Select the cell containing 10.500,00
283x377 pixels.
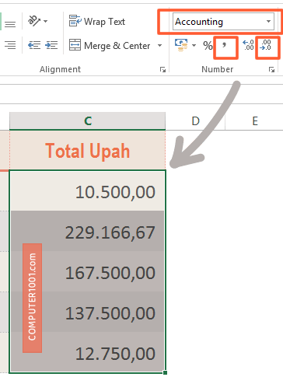87,190
